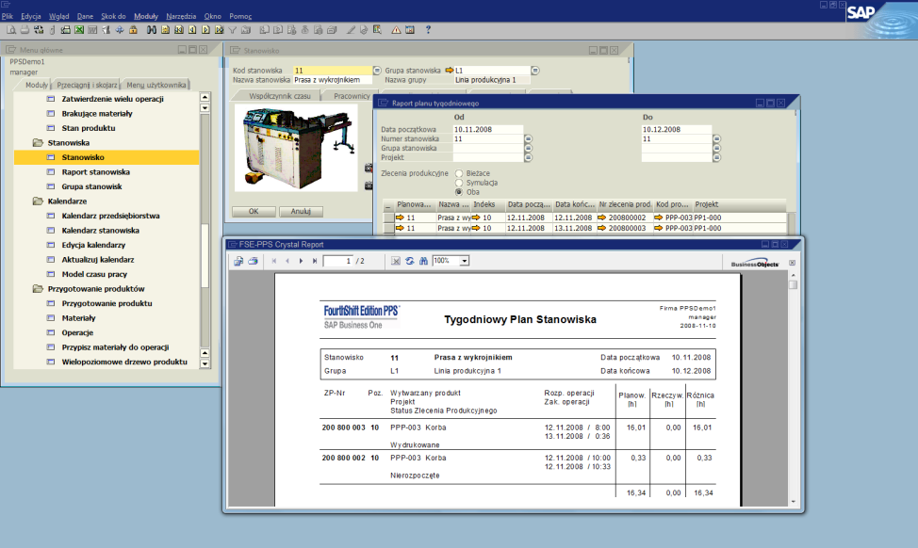The width and height of the screenshot is (918, 548).
Task: Go to previous record toolbar icon
Action: [x=192, y=30]
